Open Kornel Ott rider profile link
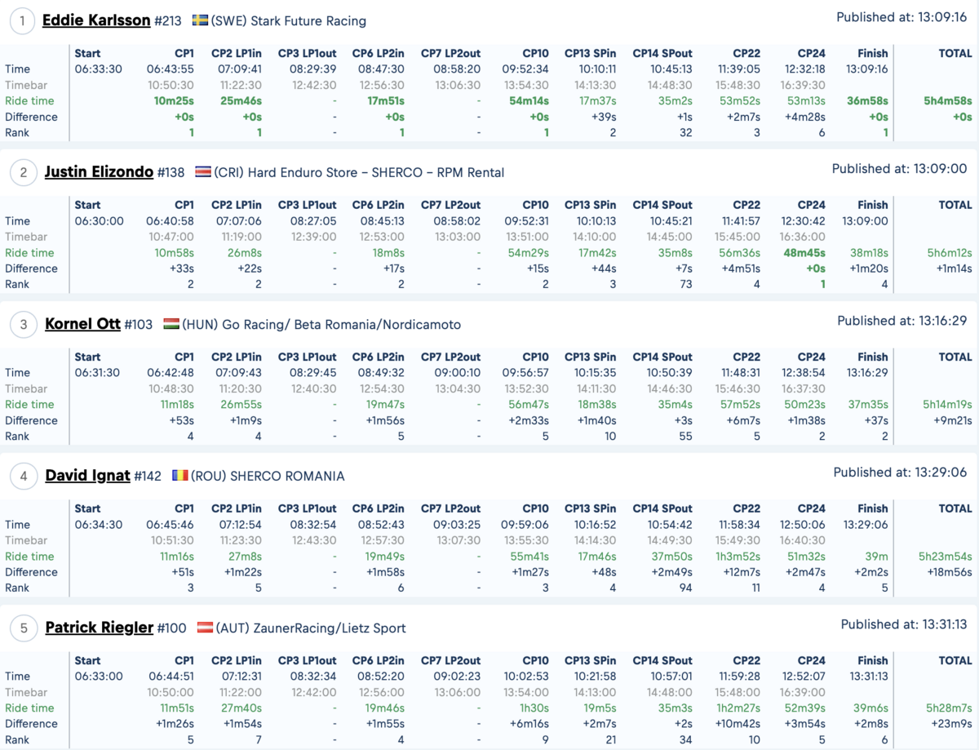Viewport: 979px width, 750px height. click(x=82, y=324)
